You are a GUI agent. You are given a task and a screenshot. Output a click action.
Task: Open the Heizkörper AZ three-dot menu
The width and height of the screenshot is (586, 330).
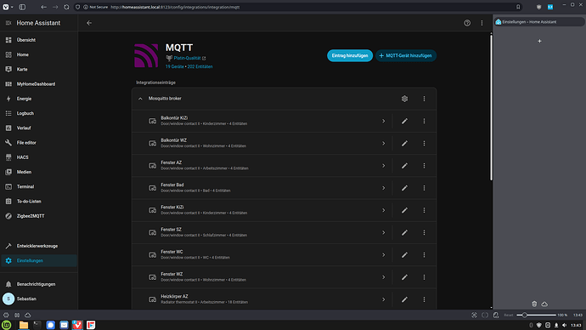[424, 299]
